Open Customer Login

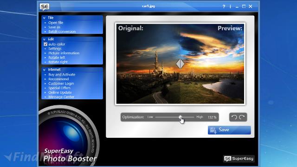[x=61, y=83]
